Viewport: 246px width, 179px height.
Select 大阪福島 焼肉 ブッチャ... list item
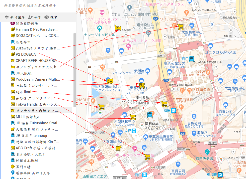click(34, 129)
